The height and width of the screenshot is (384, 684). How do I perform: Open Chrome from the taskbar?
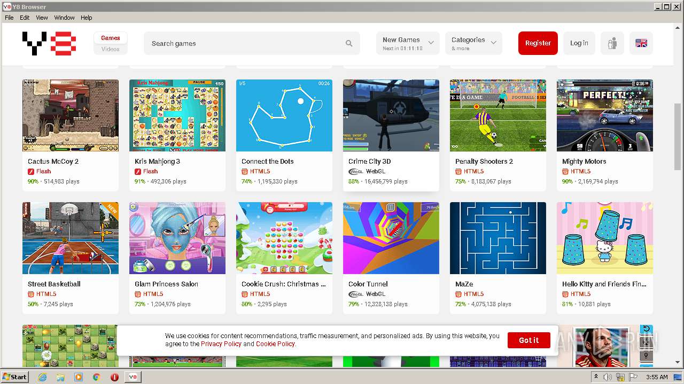tap(97, 377)
